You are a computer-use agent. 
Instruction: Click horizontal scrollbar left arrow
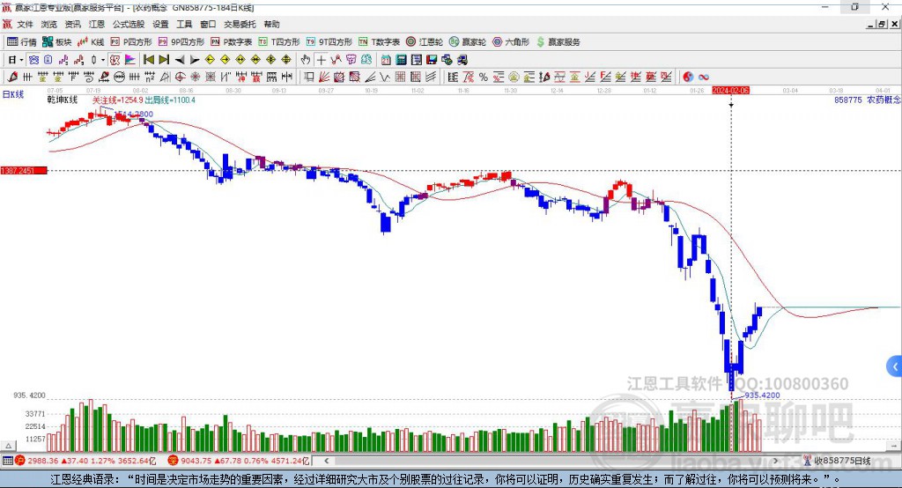pyautogui.click(x=326, y=461)
